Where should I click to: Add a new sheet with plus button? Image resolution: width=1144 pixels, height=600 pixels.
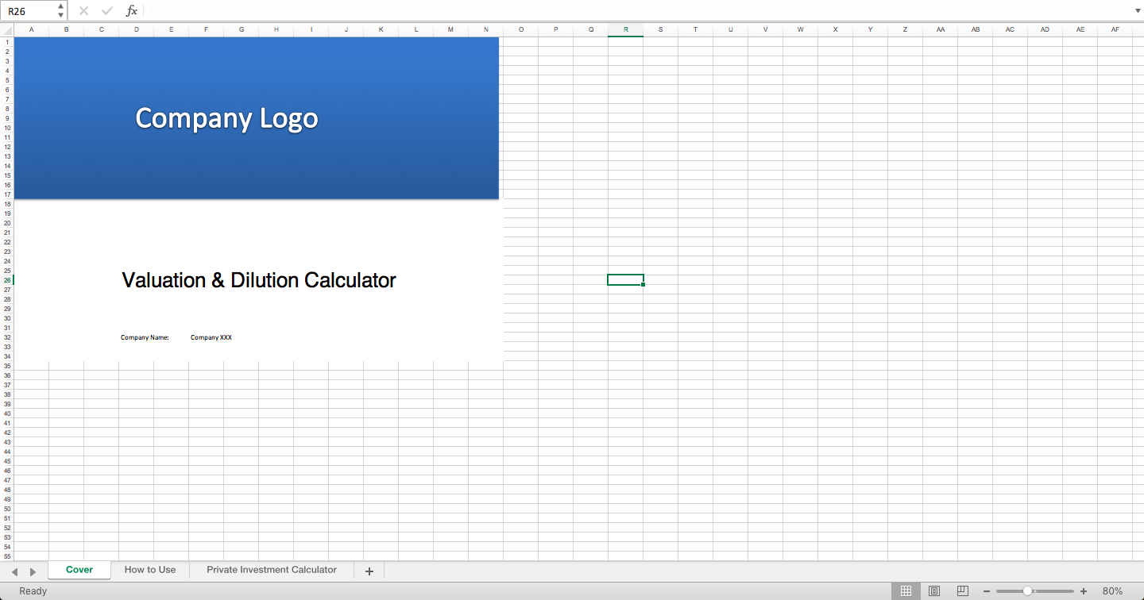coord(369,571)
